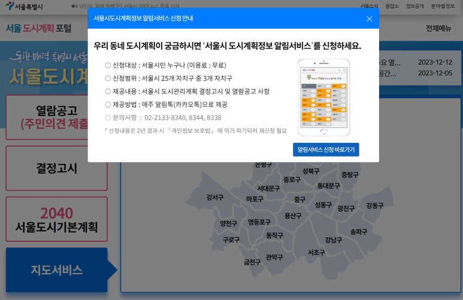
Task: Click the phone preview image in dialog
Action: [323, 97]
